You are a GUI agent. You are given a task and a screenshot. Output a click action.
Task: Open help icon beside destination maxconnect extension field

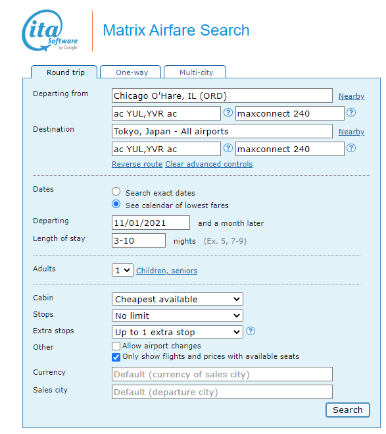351,148
